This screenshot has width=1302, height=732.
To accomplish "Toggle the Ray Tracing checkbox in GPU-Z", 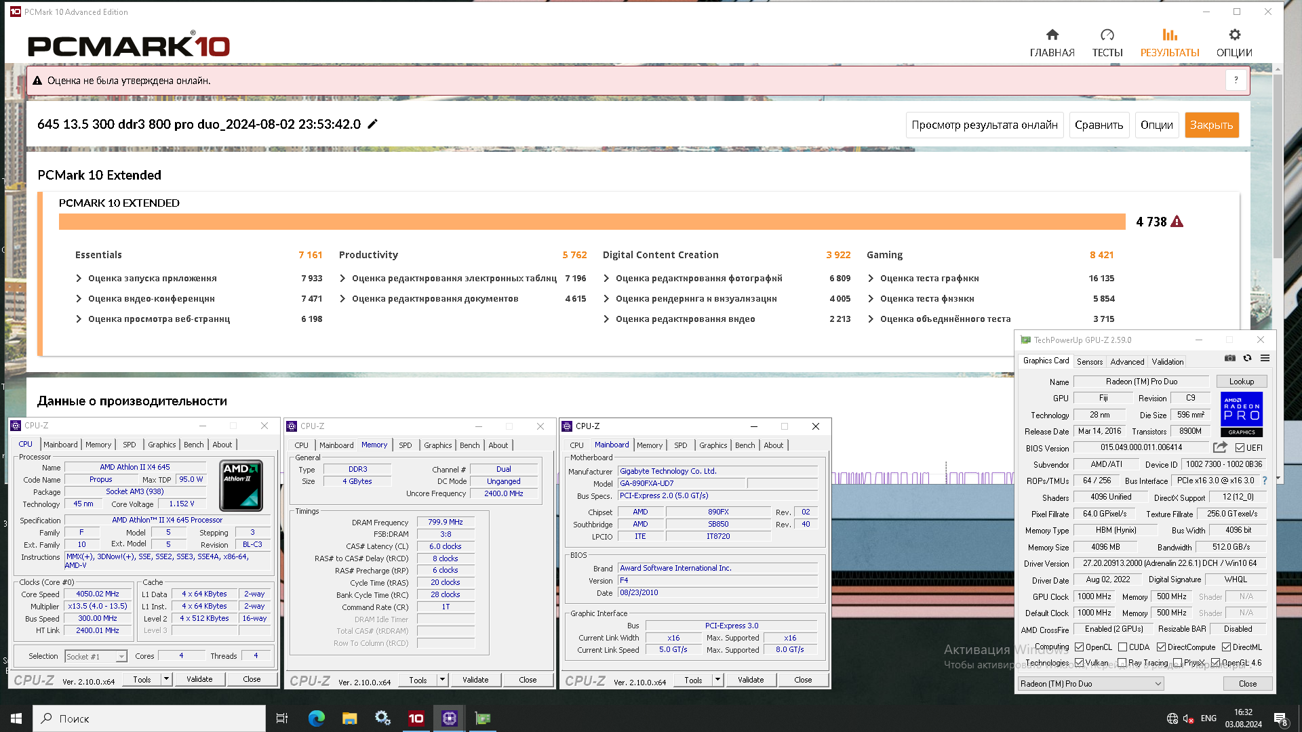I will [1122, 663].
